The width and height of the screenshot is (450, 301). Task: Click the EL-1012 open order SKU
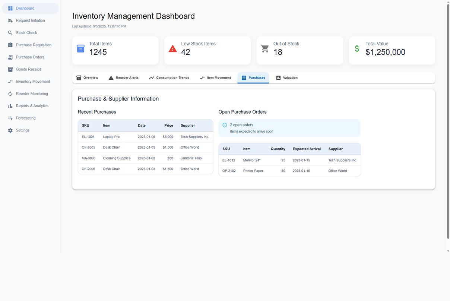pyautogui.click(x=229, y=161)
